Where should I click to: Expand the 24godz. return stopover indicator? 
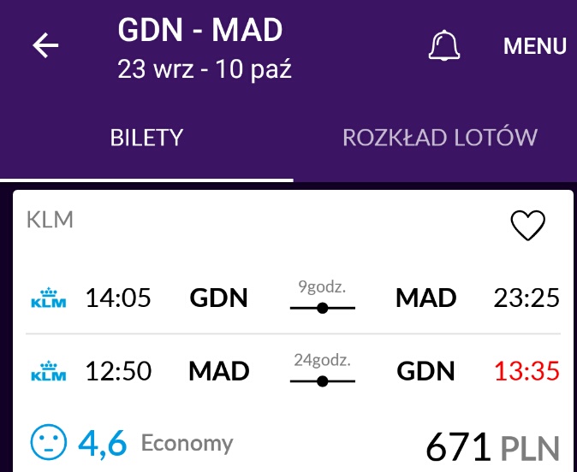tap(323, 369)
